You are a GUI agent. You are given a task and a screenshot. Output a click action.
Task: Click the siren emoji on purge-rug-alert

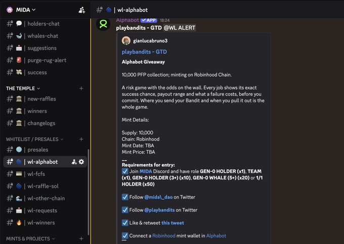(x=19, y=60)
